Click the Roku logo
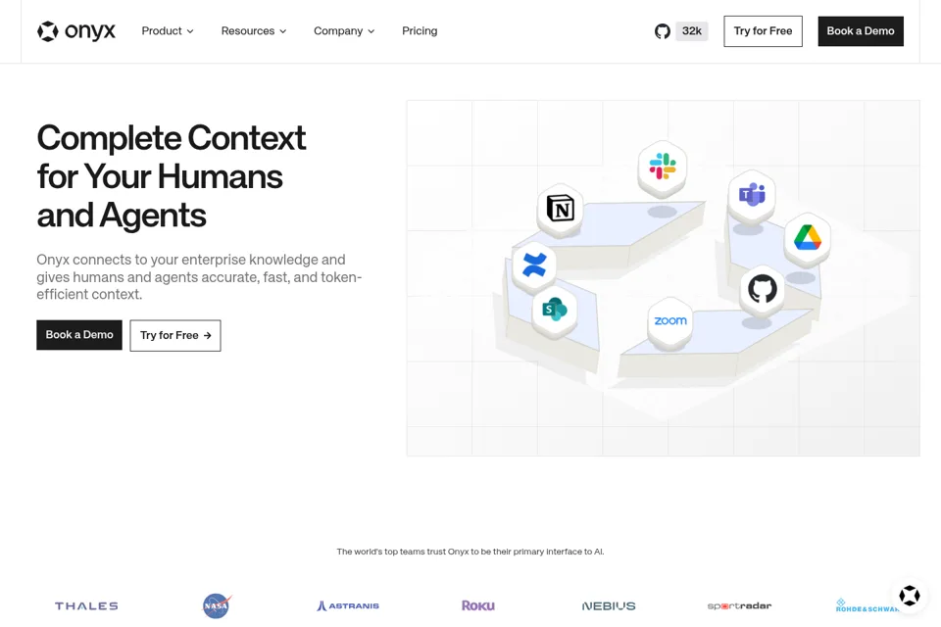 pyautogui.click(x=478, y=606)
